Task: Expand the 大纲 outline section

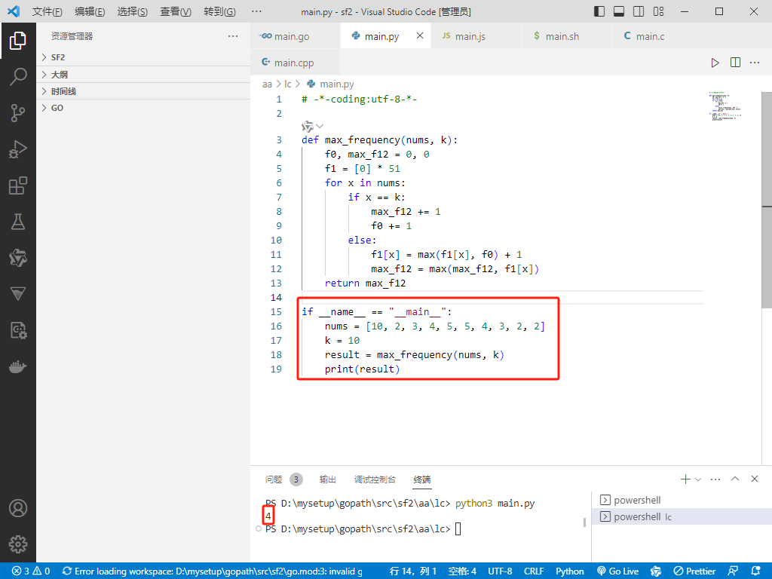Action: [143, 75]
